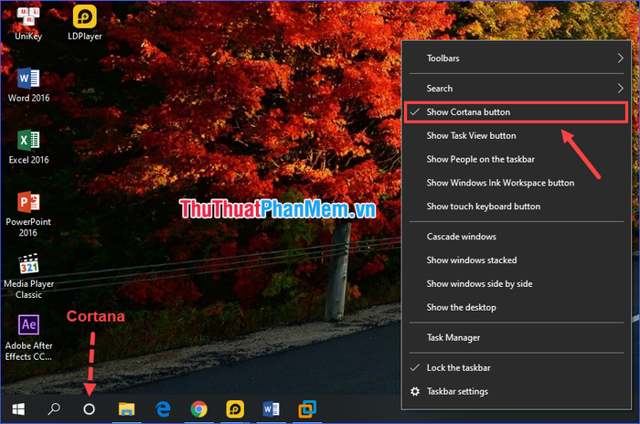Select Adobe After Effects CC desktop icon
Image resolution: width=640 pixels, height=424 pixels.
pyautogui.click(x=28, y=338)
